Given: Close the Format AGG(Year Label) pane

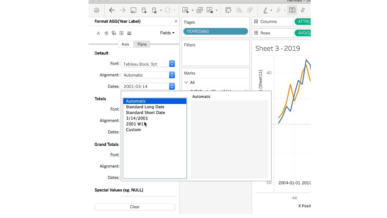Looking at the screenshot, I should click(x=176, y=21).
